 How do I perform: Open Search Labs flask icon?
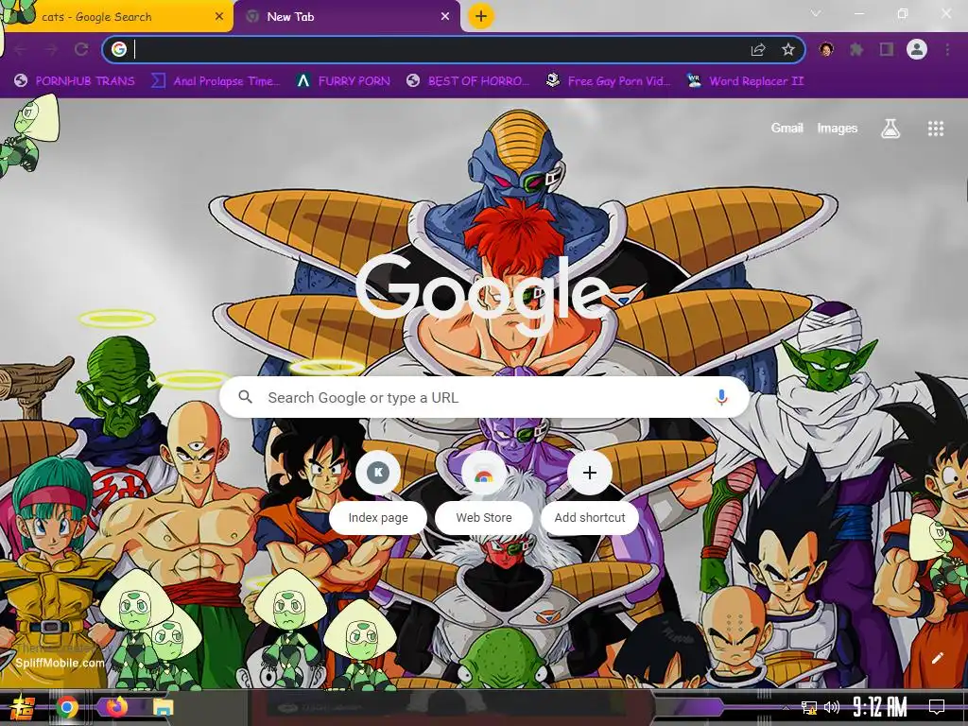[890, 129]
